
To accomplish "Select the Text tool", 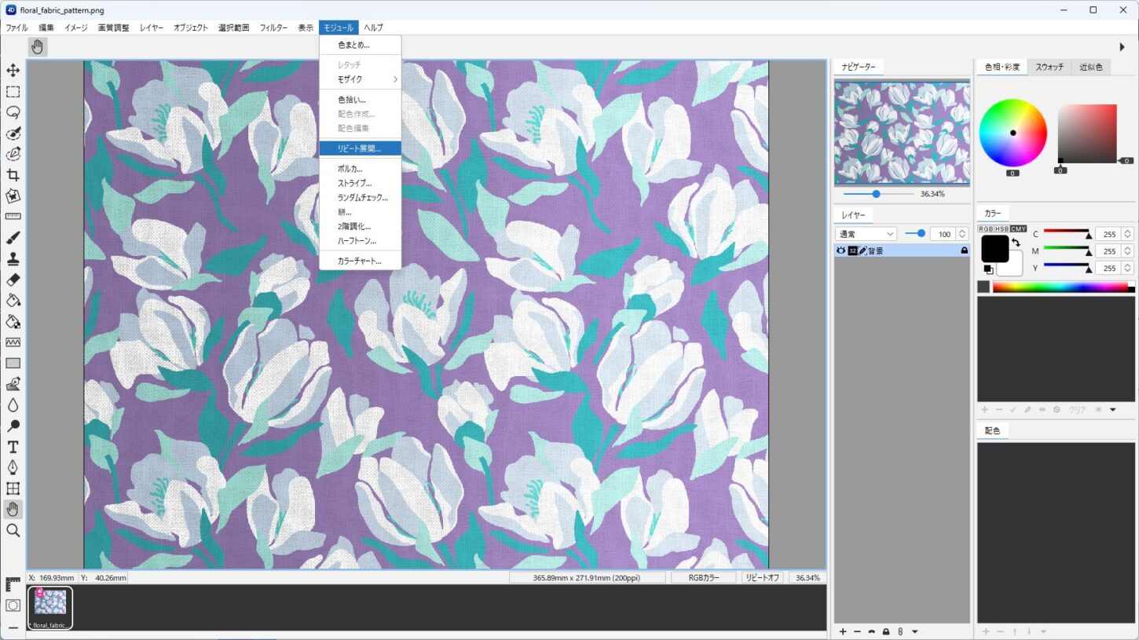I will [x=13, y=447].
